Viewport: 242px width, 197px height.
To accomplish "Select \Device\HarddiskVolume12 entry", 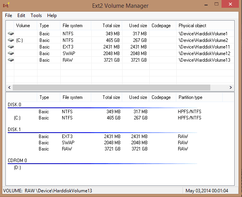I will [205, 54].
